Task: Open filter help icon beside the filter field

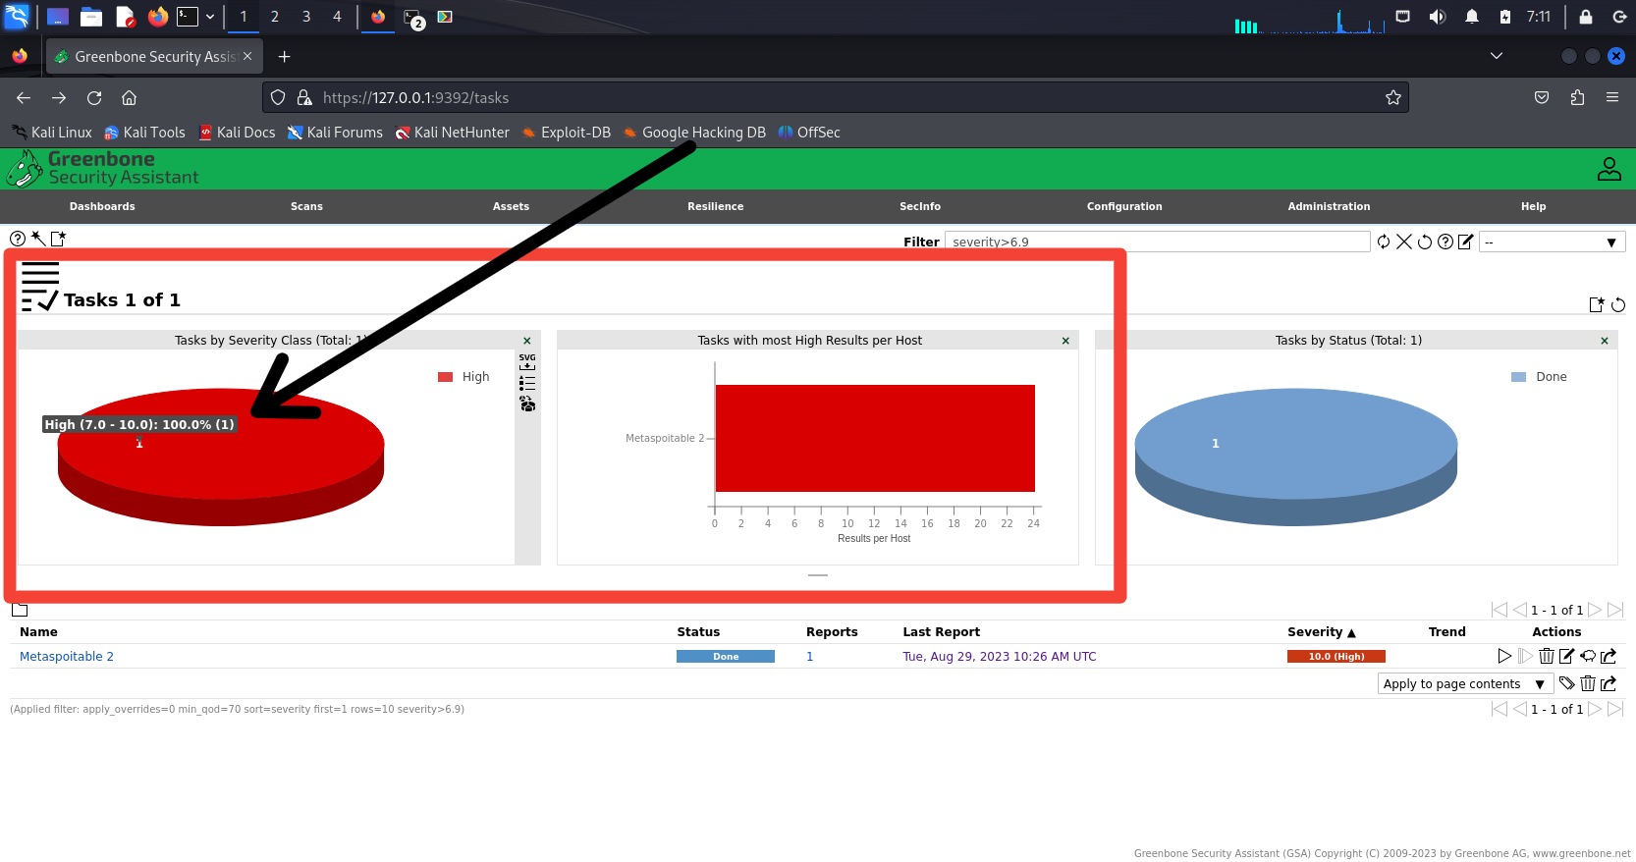Action: tap(1445, 242)
